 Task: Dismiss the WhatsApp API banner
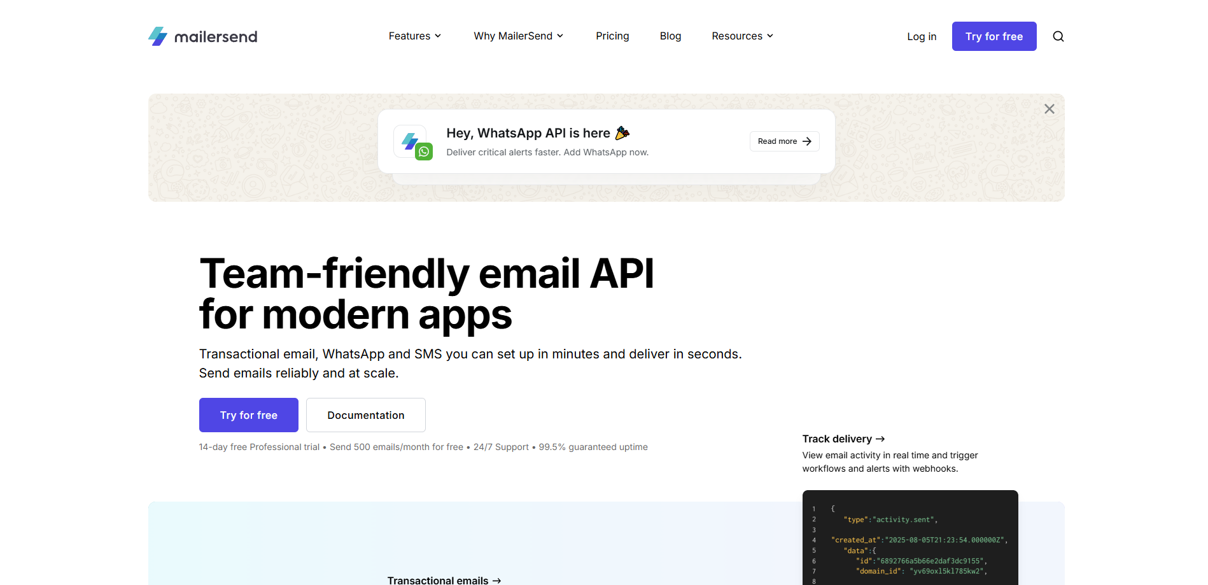pos(1050,109)
